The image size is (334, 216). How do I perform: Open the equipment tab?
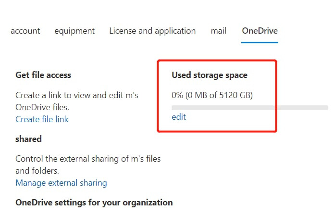[x=74, y=31]
